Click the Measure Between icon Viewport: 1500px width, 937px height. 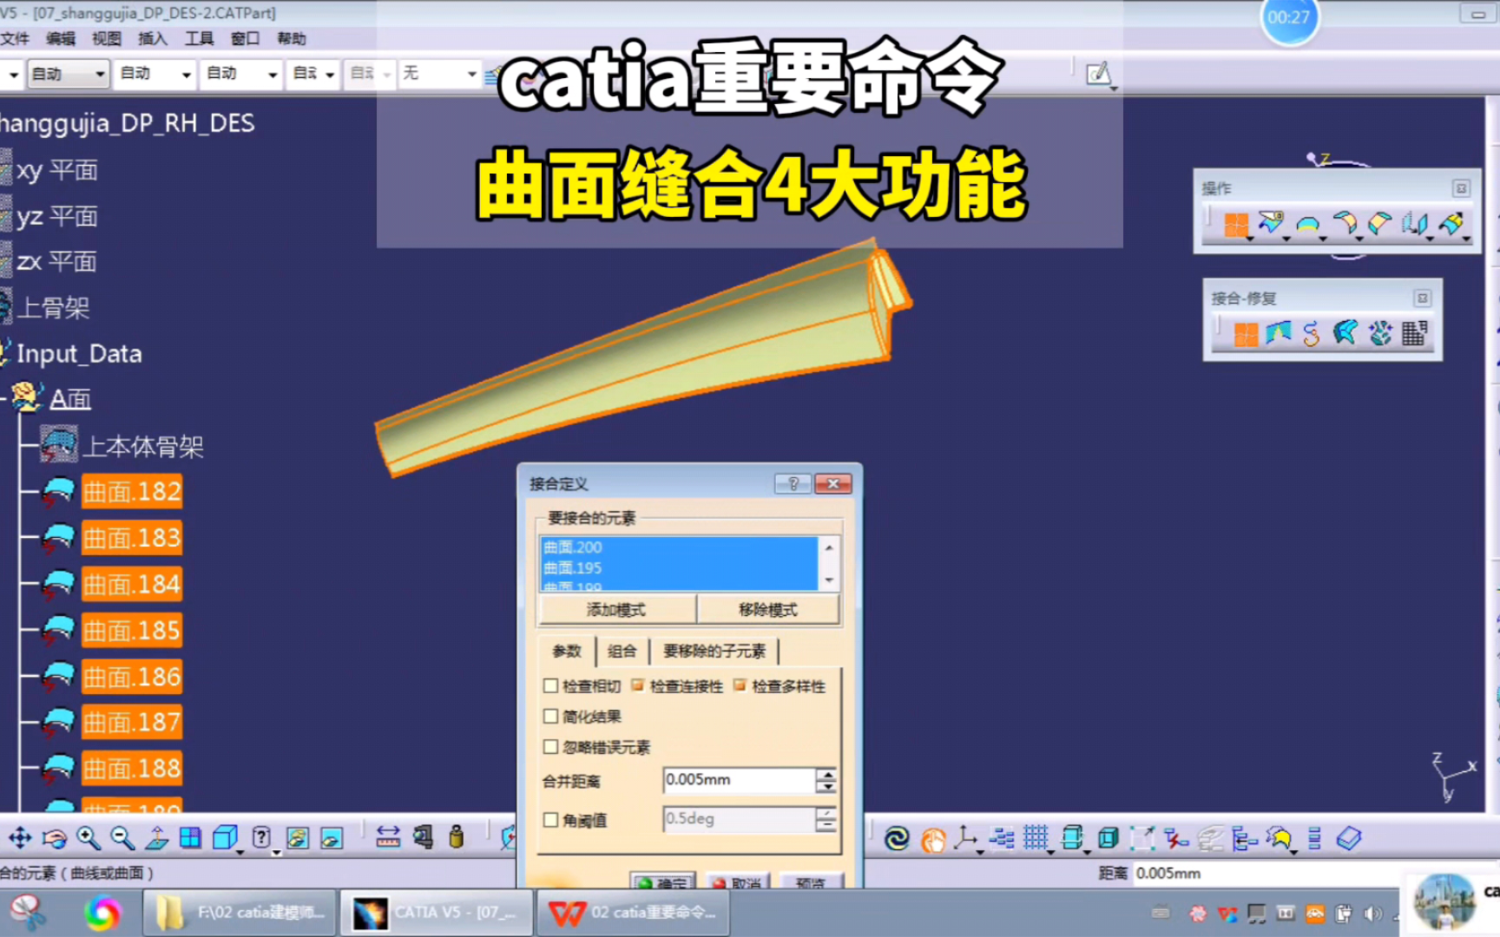point(388,837)
